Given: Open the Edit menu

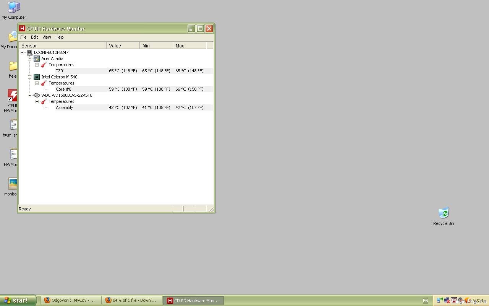Looking at the screenshot, I should click(x=34, y=37).
